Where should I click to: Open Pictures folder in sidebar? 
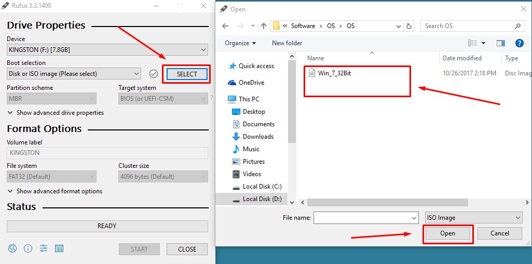coord(249,162)
